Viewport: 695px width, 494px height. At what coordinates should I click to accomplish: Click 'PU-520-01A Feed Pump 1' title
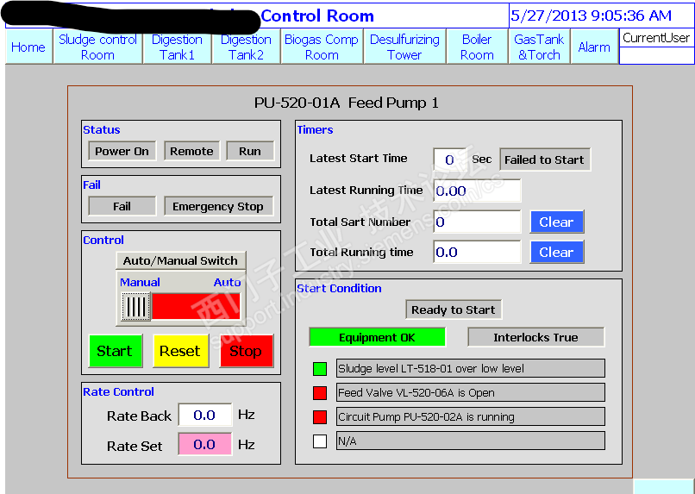pos(346,103)
